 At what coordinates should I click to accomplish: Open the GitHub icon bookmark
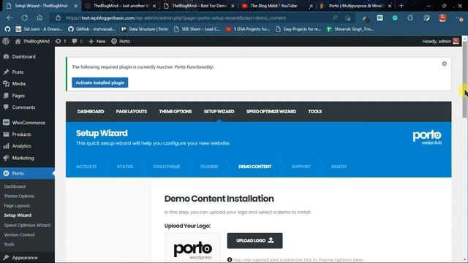tap(7, 29)
